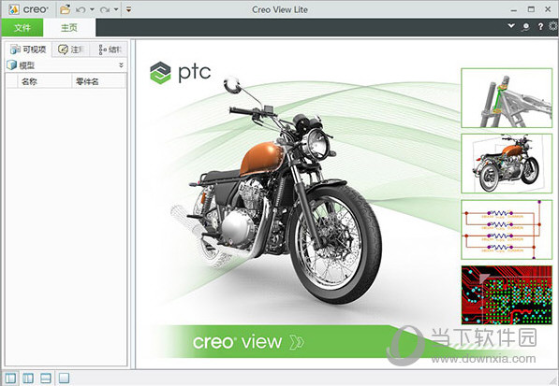Open the 文件 menu tab
Viewport: 559px width, 386px height.
point(22,28)
